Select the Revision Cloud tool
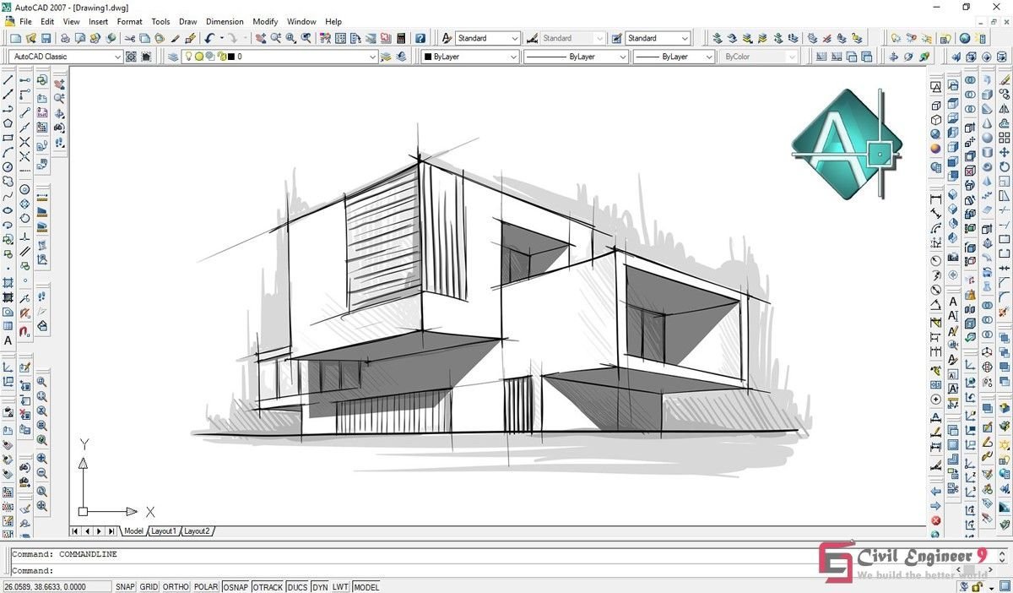 (x=8, y=181)
